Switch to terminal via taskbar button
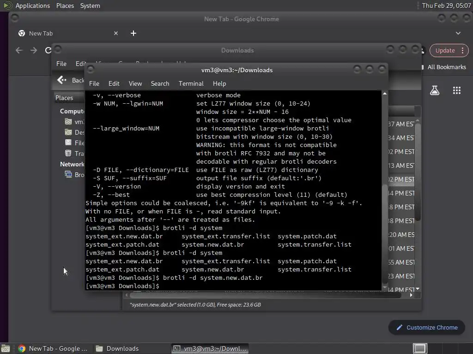Screen dimensions: 473x354 coord(210,348)
